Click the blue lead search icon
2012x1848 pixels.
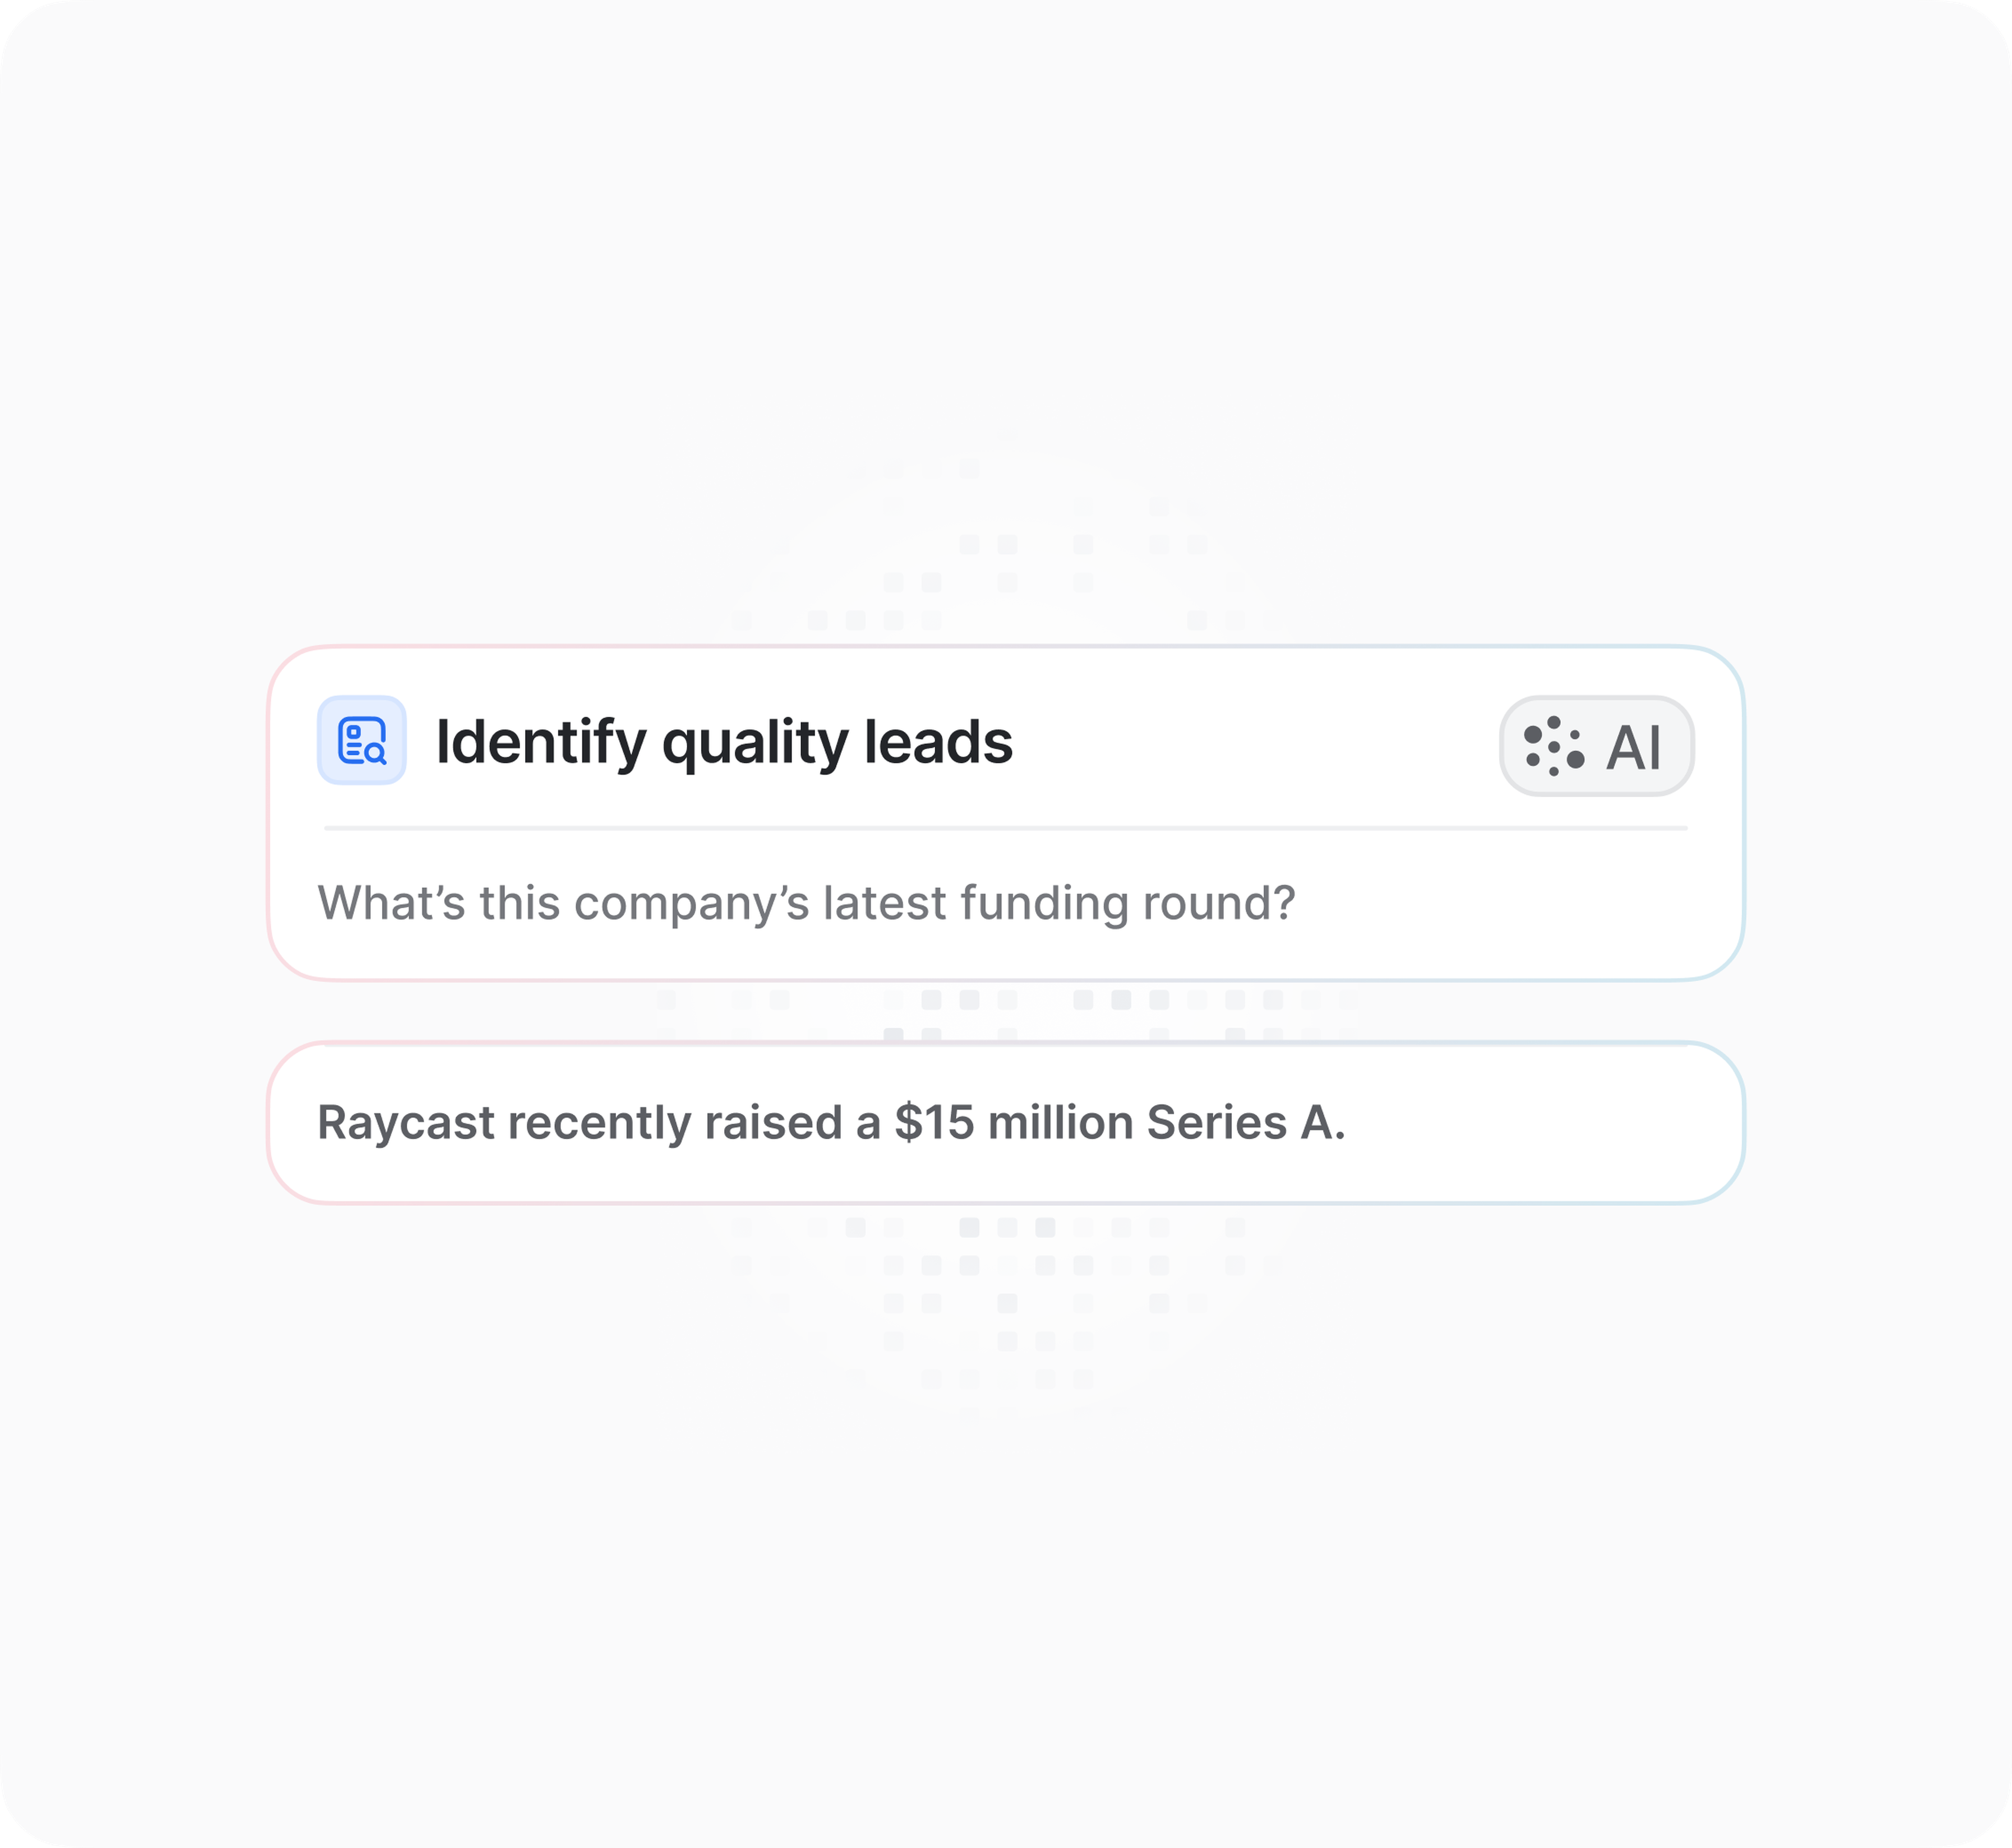coord(361,740)
